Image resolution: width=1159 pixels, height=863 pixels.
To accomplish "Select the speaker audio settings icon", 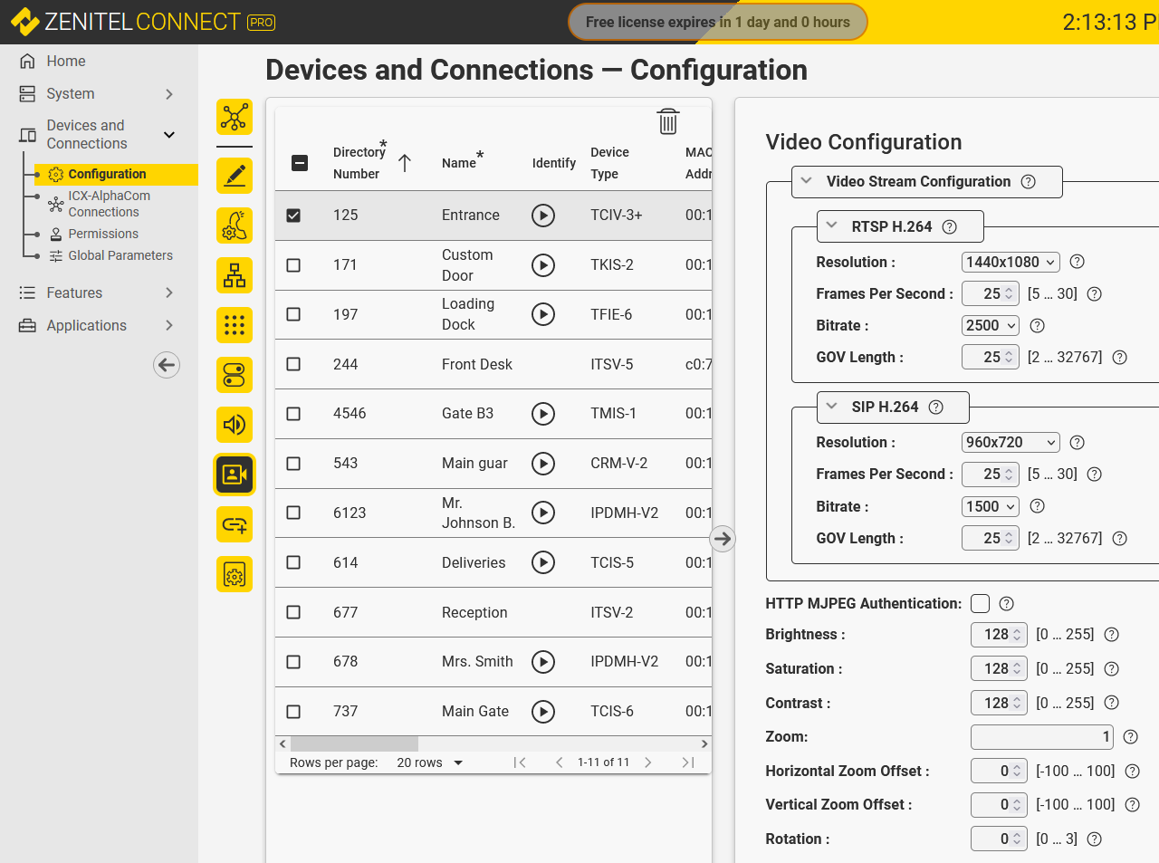I will (x=235, y=425).
